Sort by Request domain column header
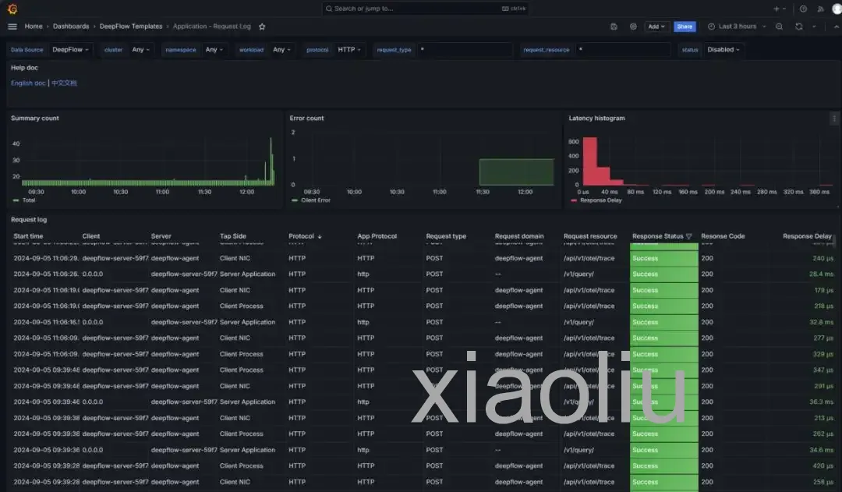The image size is (842, 492). coord(518,236)
